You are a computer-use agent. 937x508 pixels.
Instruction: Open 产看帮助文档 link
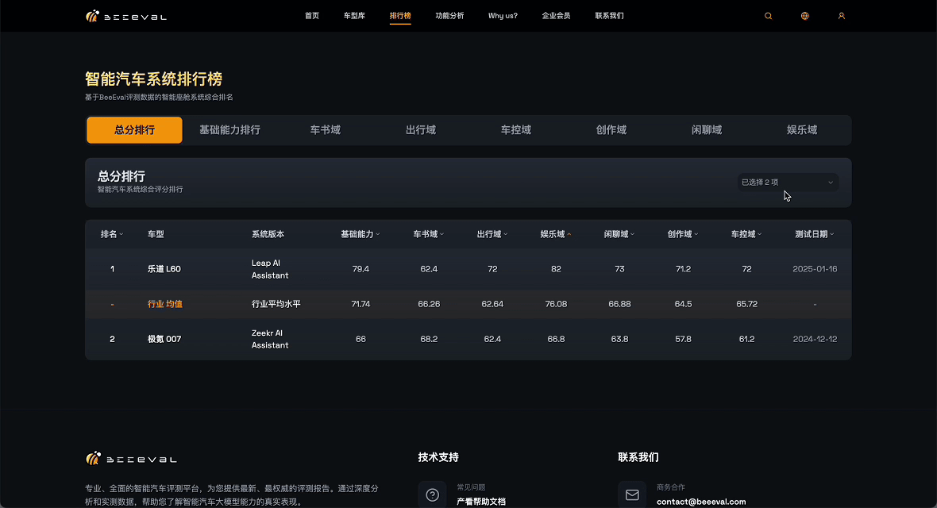click(481, 502)
